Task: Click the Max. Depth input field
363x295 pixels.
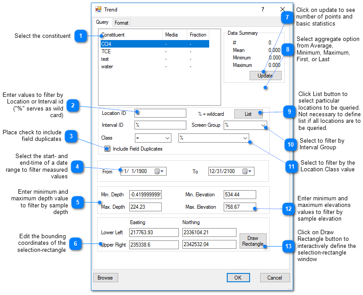Action: click(x=145, y=207)
